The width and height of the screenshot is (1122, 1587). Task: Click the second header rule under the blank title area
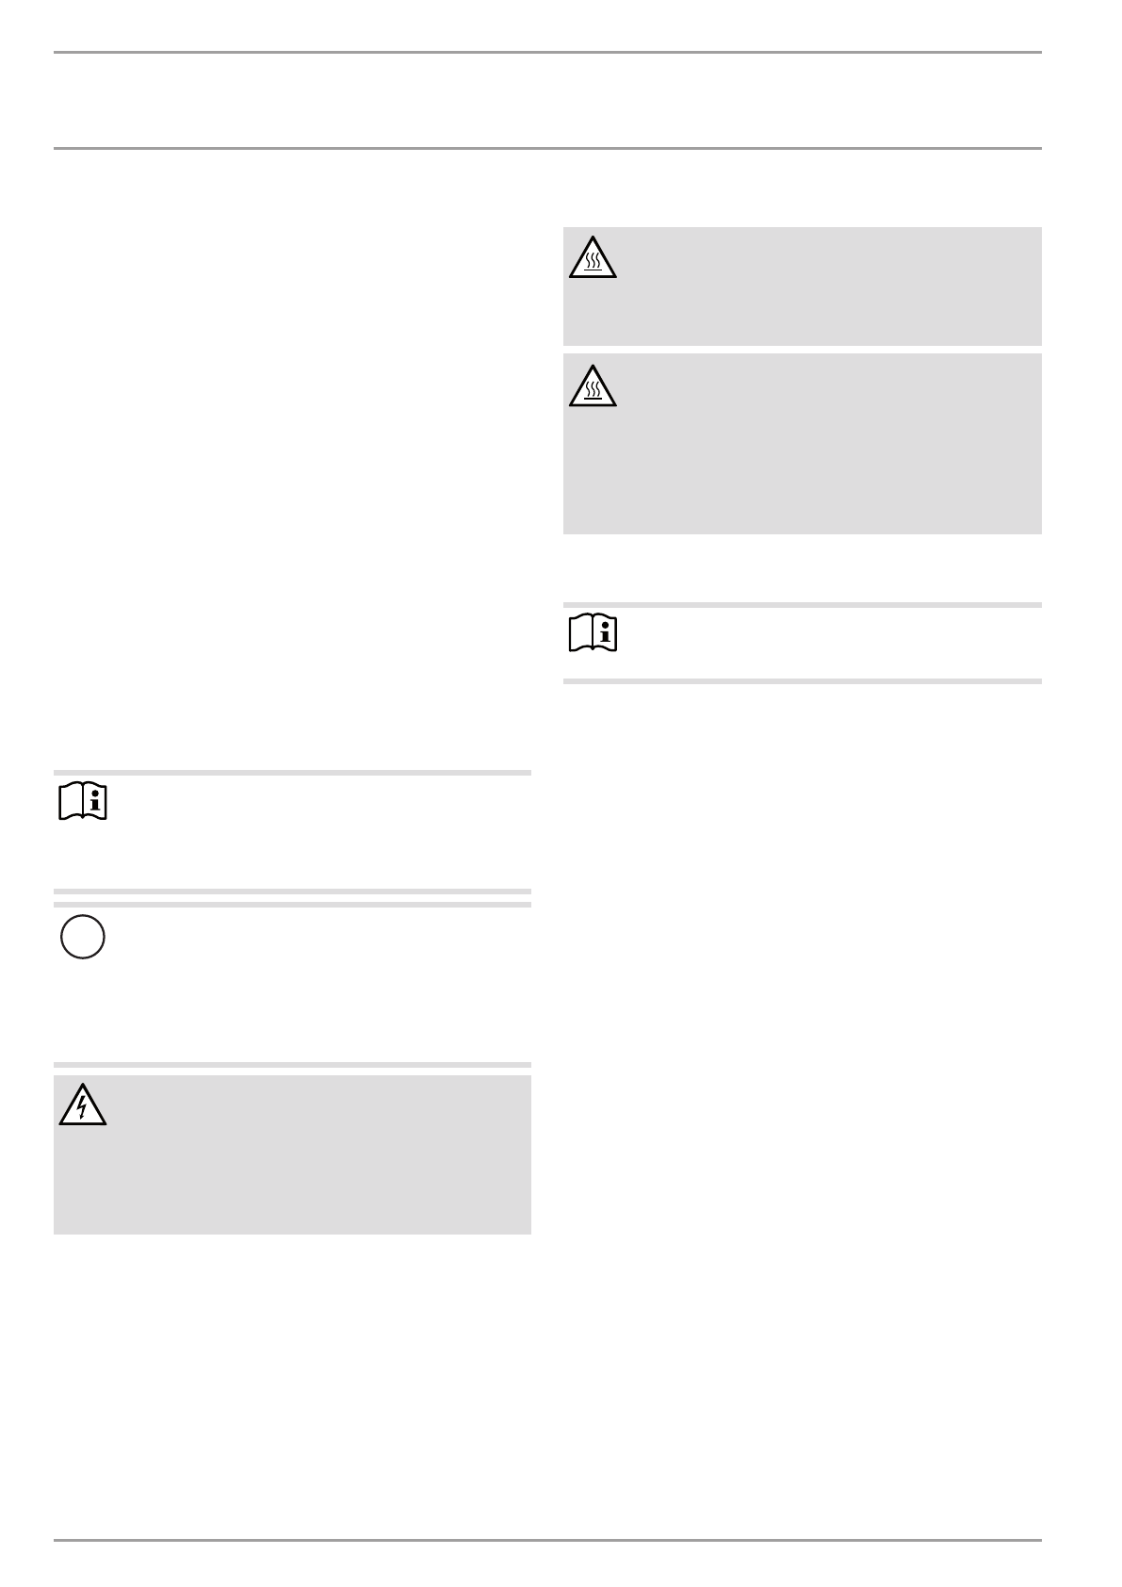[547, 149]
